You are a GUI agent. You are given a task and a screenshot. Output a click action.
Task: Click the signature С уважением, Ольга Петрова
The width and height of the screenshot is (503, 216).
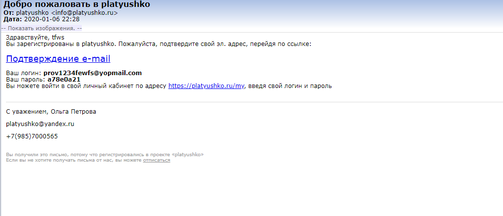51,112
